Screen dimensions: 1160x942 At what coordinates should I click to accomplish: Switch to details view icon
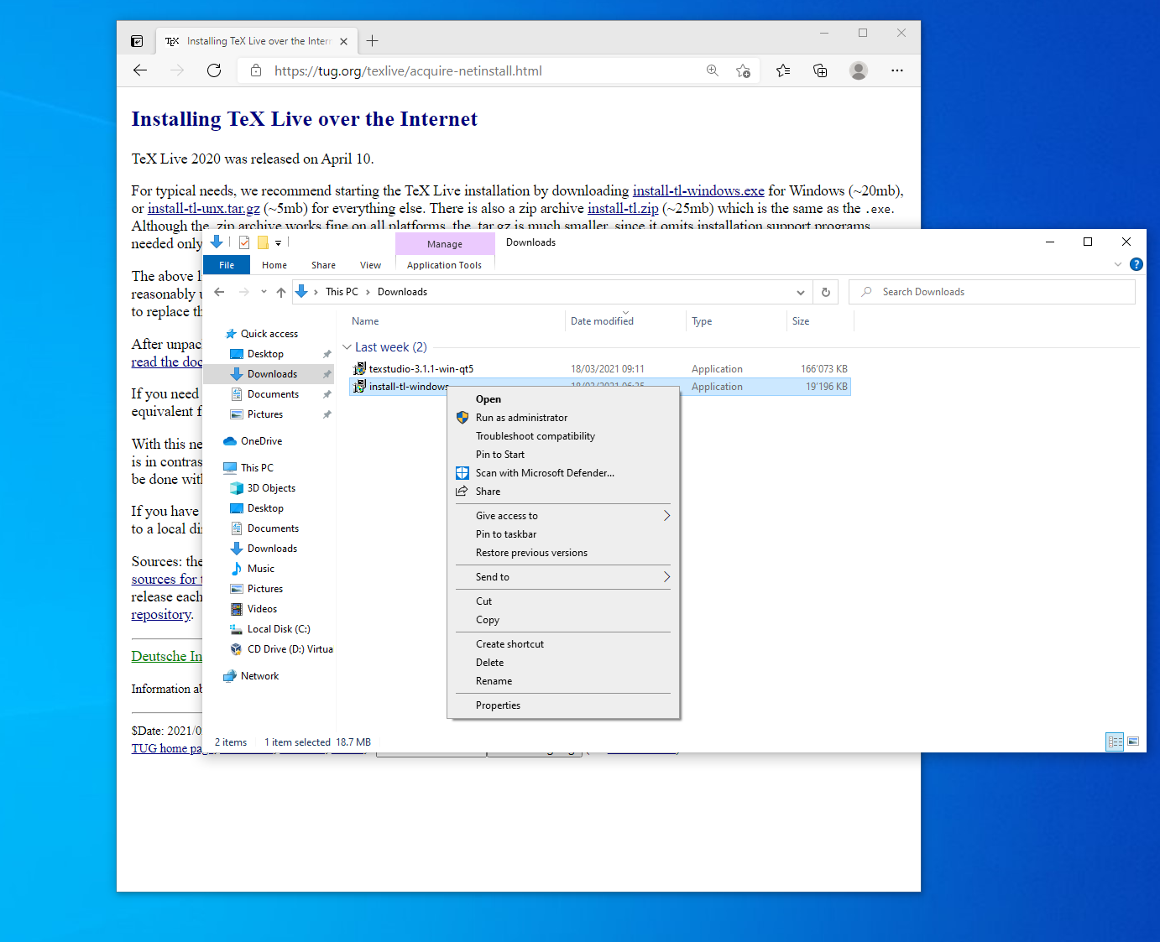tap(1115, 742)
